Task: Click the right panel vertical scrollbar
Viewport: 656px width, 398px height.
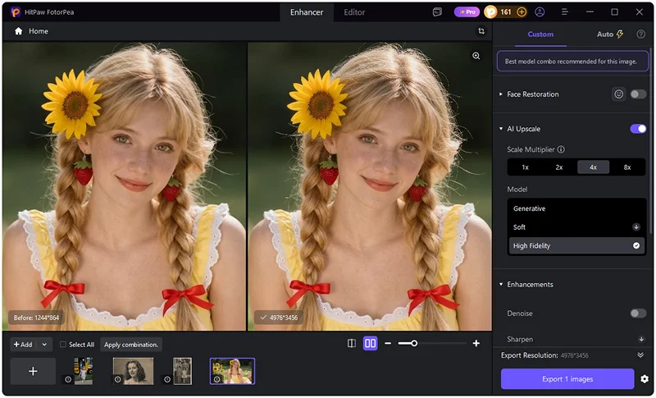Action: click(x=651, y=142)
